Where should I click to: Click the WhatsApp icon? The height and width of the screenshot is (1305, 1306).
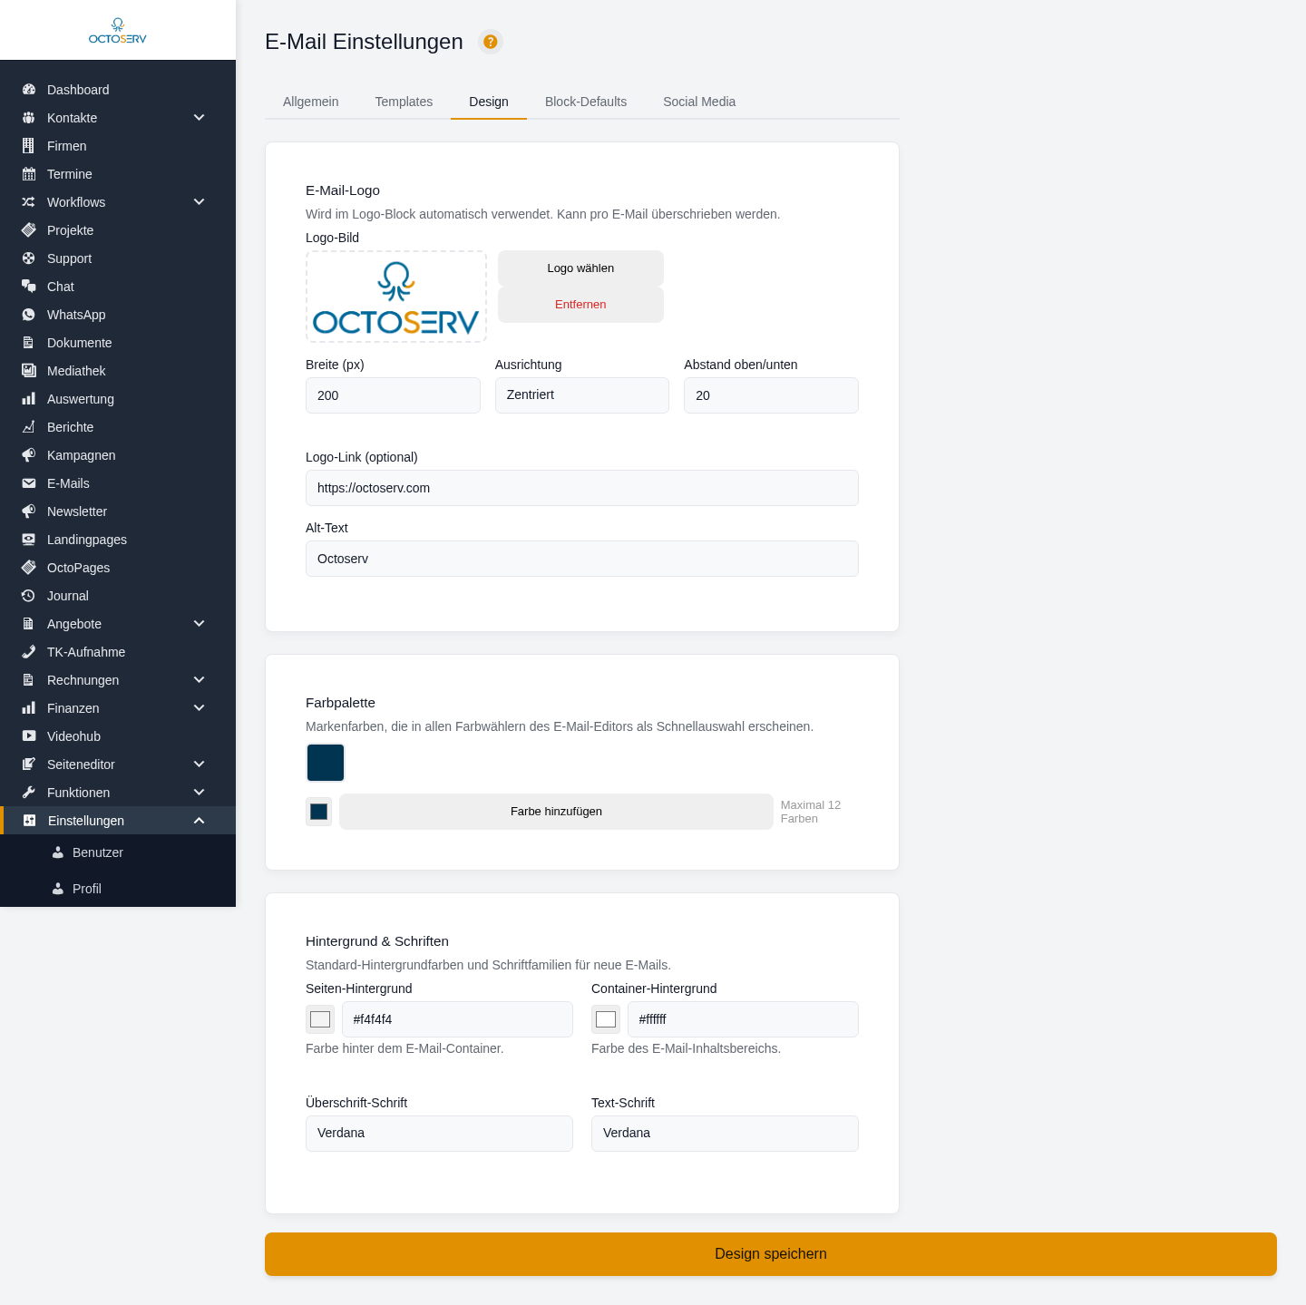point(29,315)
